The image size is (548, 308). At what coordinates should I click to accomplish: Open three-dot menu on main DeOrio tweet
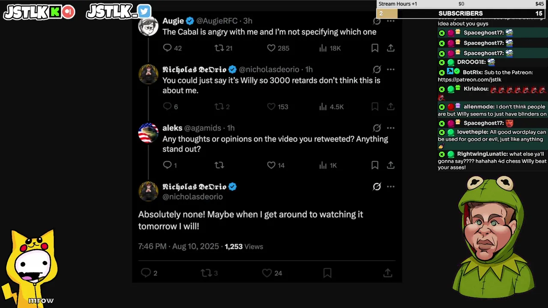[x=390, y=187]
